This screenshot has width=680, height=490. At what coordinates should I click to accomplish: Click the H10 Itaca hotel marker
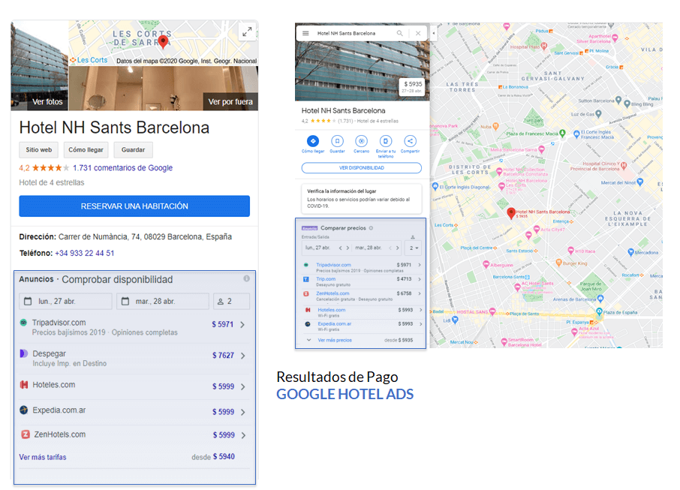click(570, 251)
